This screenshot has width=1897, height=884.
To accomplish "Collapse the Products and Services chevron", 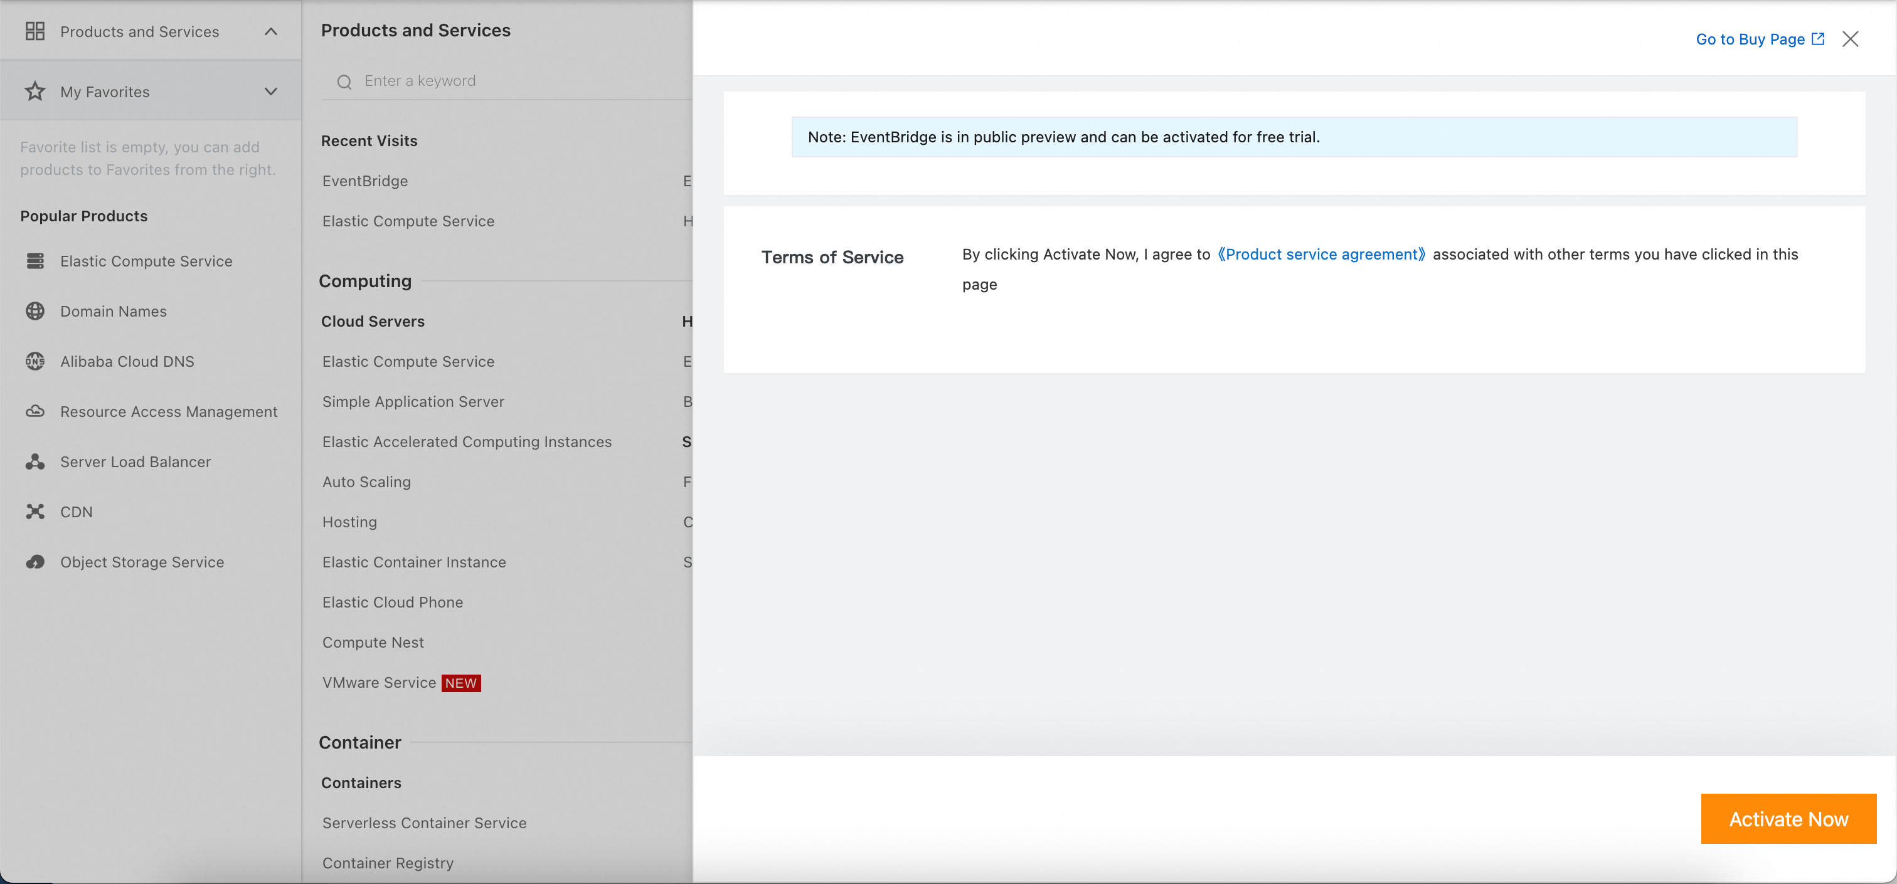I will point(271,31).
